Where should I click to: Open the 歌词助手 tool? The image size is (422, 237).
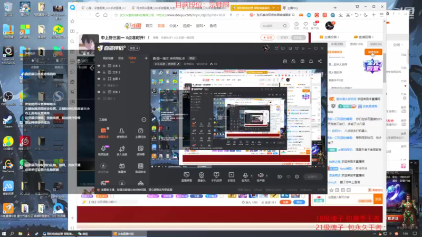140,168
